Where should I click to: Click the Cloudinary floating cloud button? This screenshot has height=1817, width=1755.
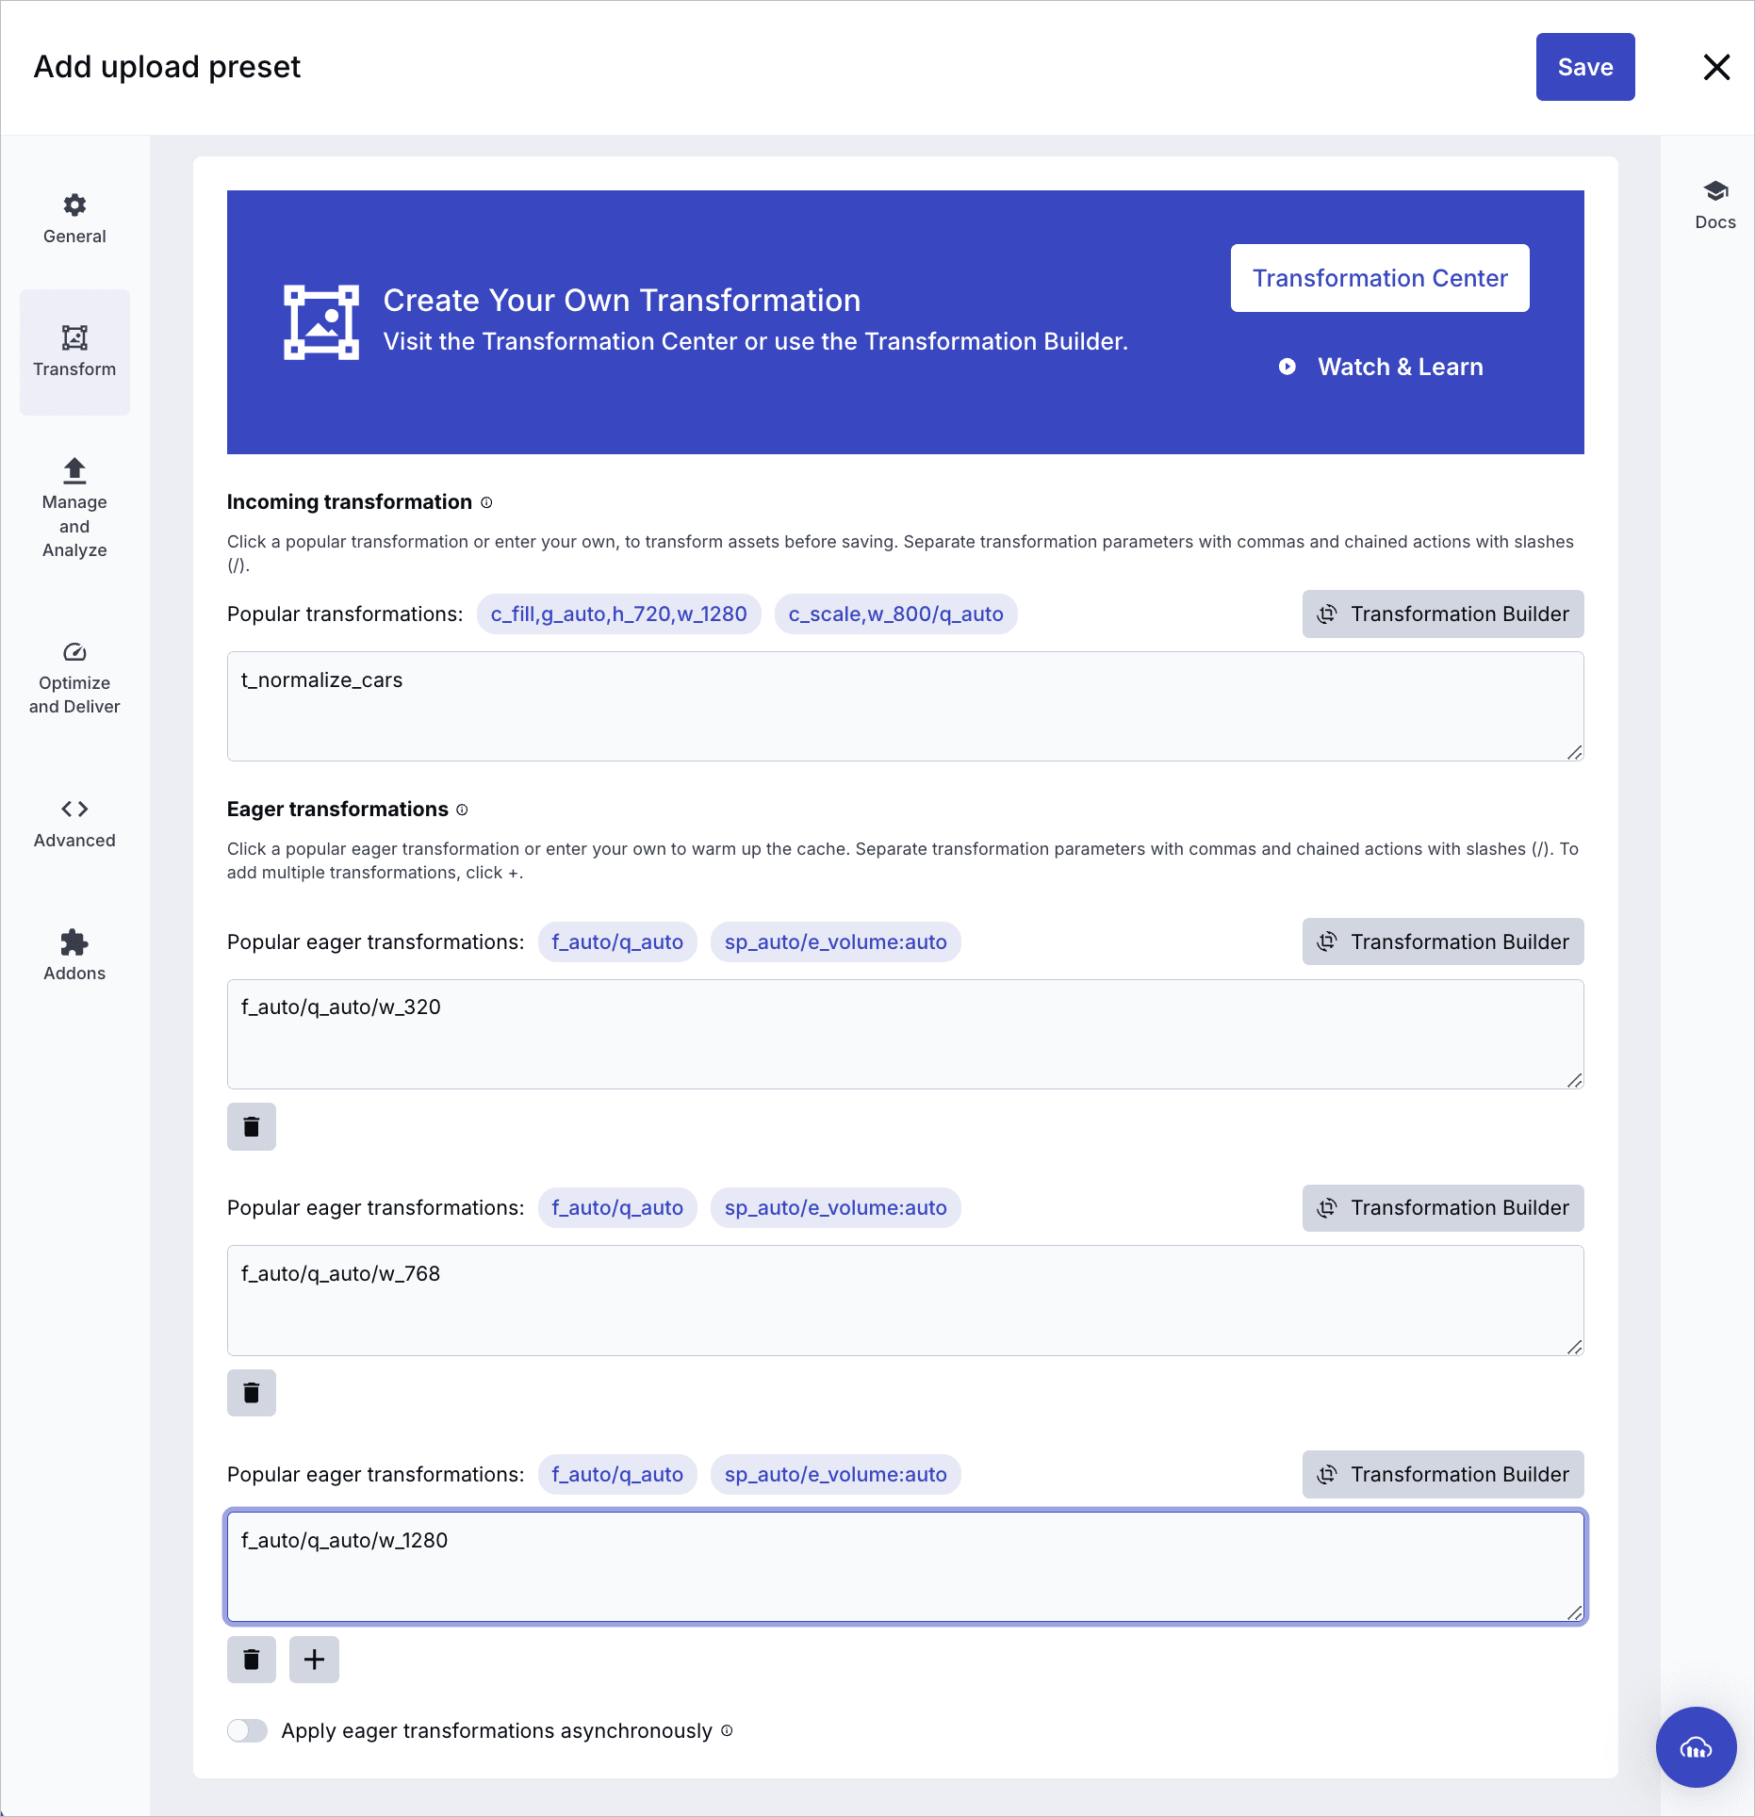click(1696, 1746)
